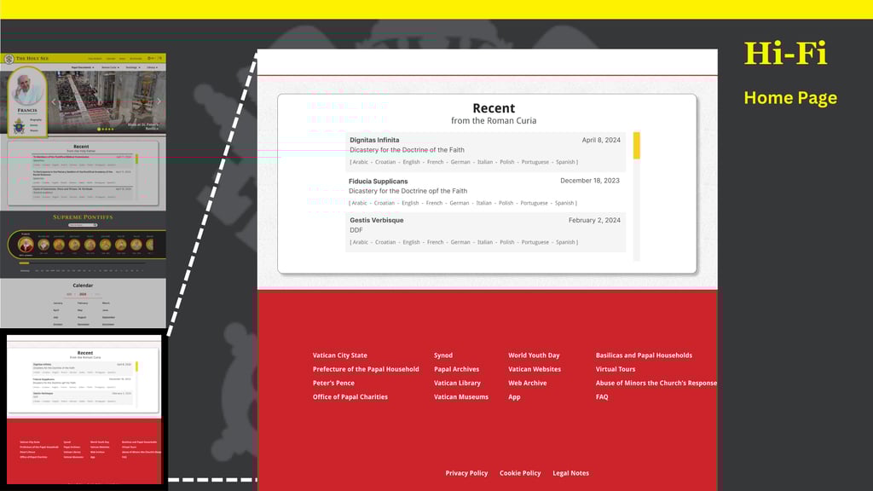Open Fiducia Supplicans in Croatian
The height and width of the screenshot is (491, 873).
pyautogui.click(x=384, y=203)
